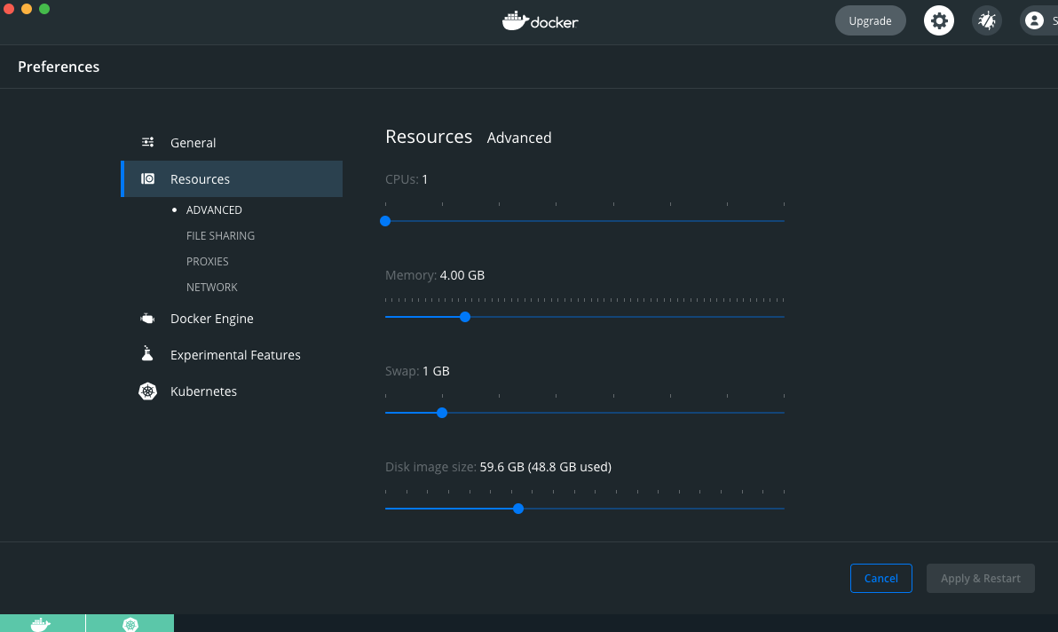Select the Resources preferences section
Viewport: 1058px width, 632px height.
click(233, 178)
